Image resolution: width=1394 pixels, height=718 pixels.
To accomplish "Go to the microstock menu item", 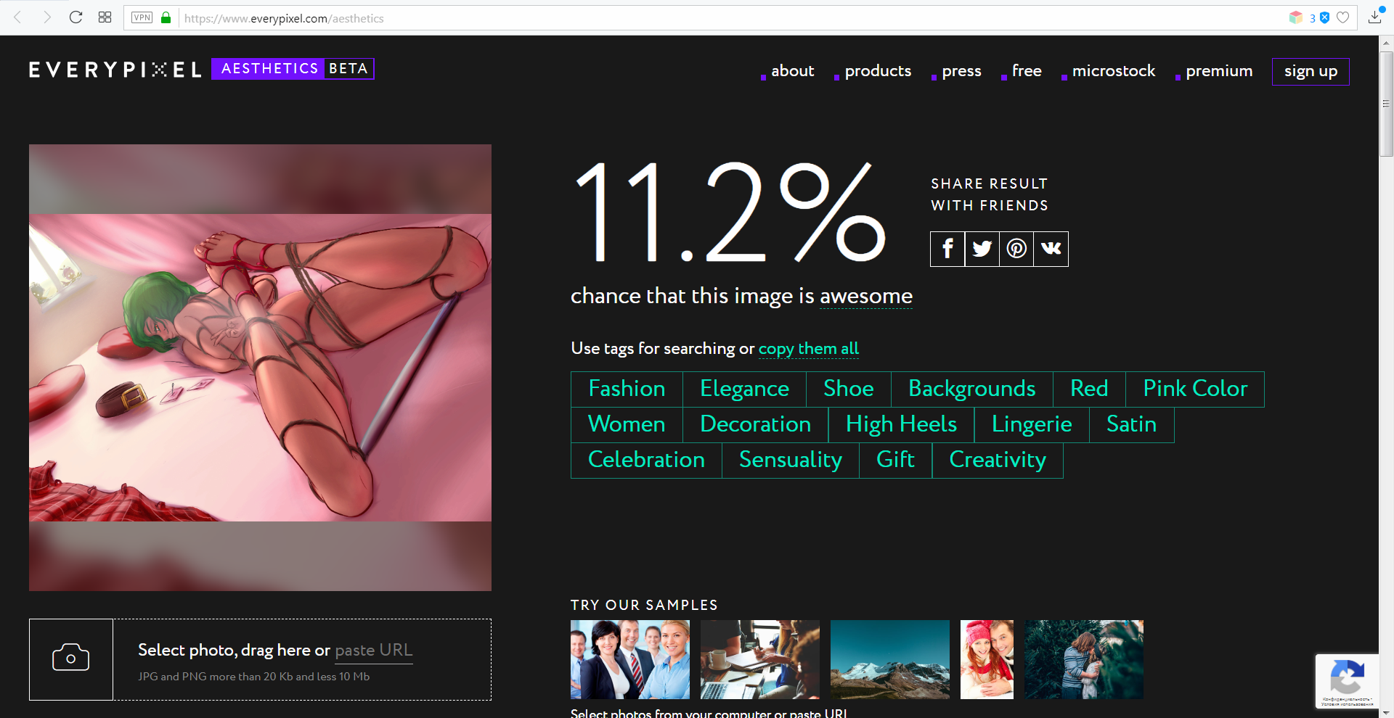I will point(1113,71).
